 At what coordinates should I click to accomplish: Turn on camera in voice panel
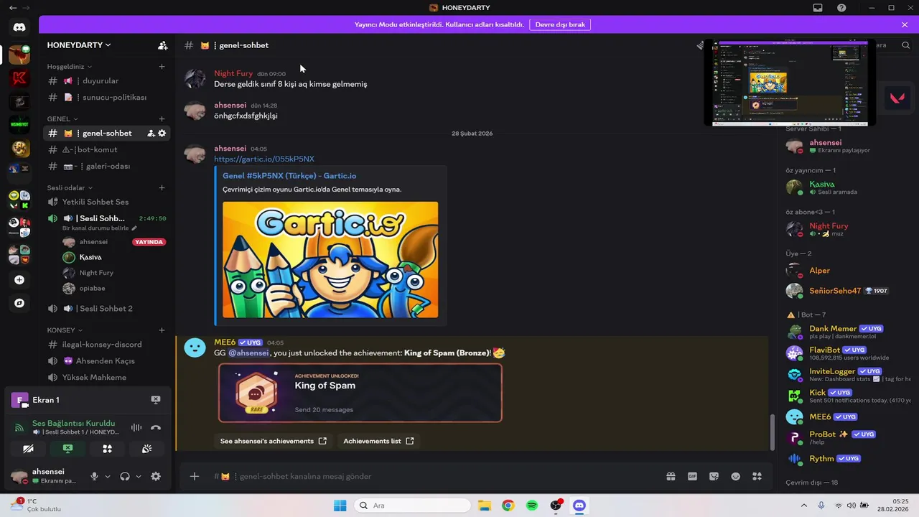(28, 449)
